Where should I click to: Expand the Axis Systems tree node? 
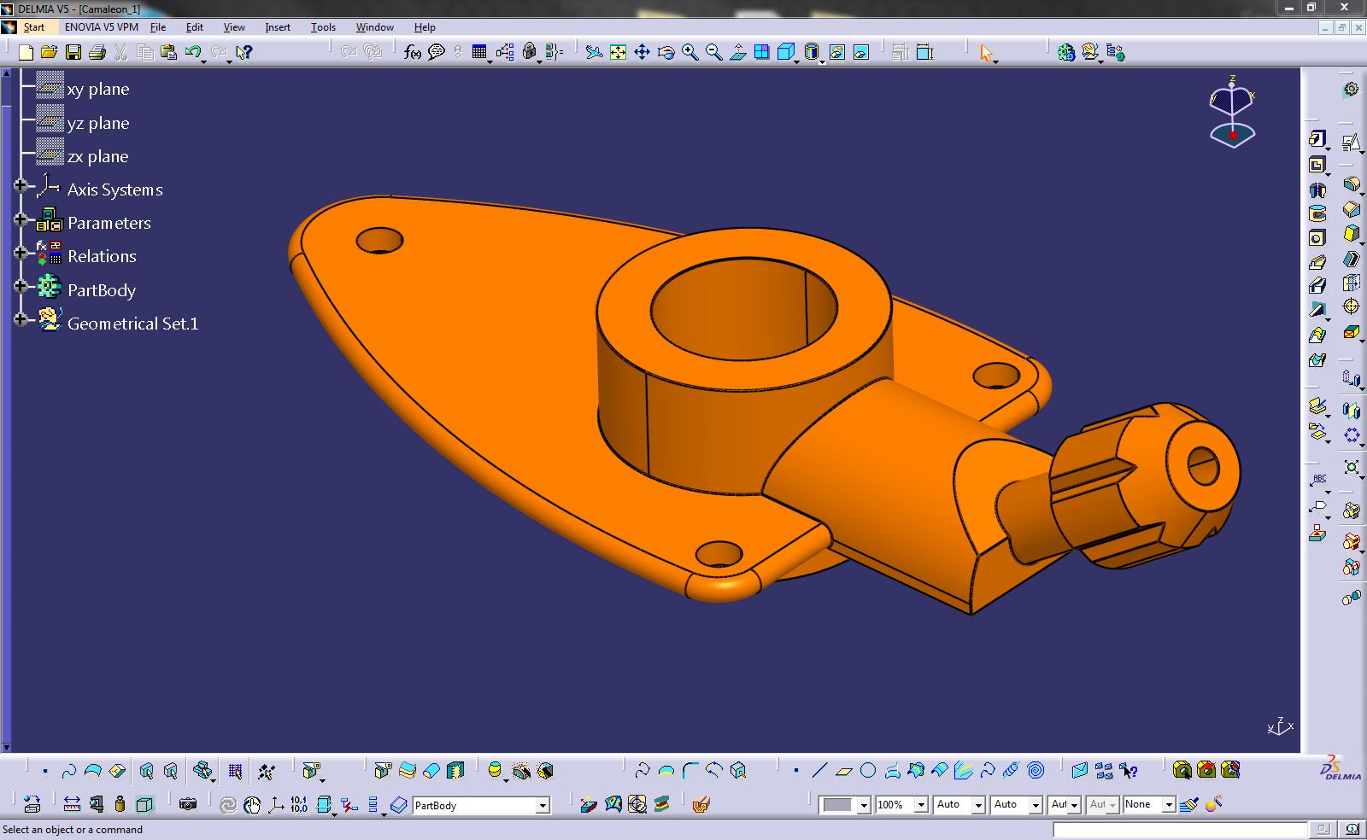[21, 185]
